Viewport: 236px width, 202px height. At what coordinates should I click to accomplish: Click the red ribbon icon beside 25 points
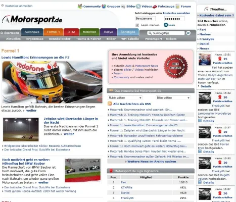click(220, 59)
